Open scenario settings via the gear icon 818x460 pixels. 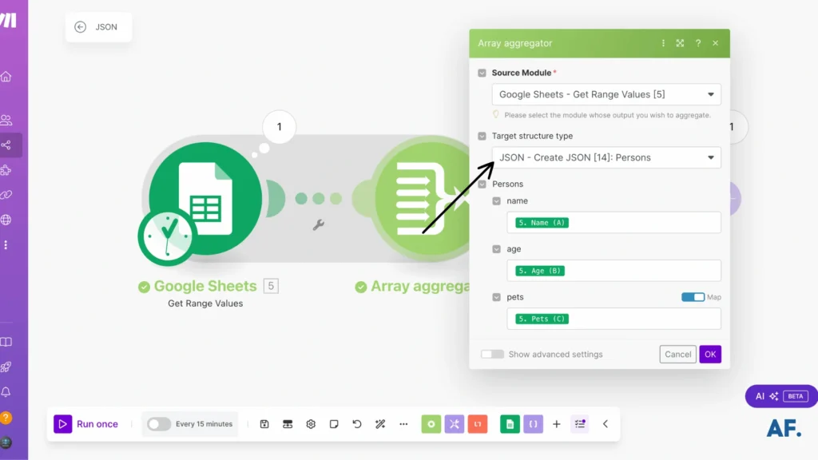(311, 424)
